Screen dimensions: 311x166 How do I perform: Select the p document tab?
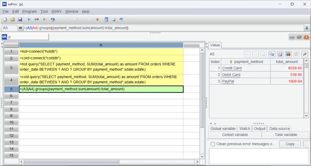coord(25,37)
